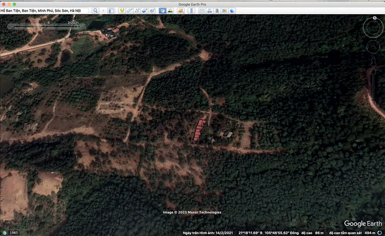
Task: Open the planet switcher dropdown
Action: [x=180, y=11]
